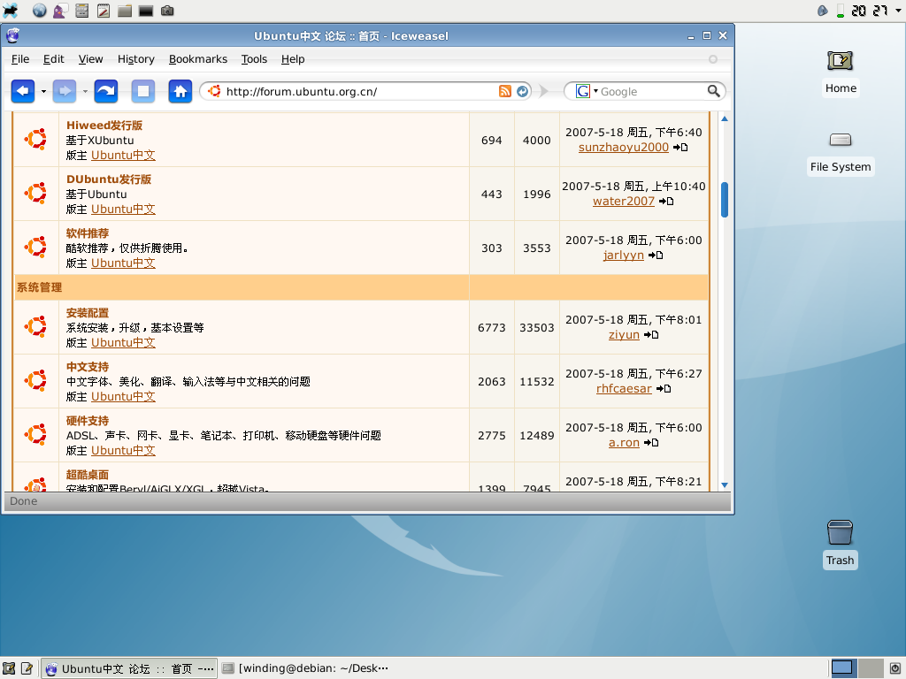Launch the web browser globe in top panel

coord(39,11)
